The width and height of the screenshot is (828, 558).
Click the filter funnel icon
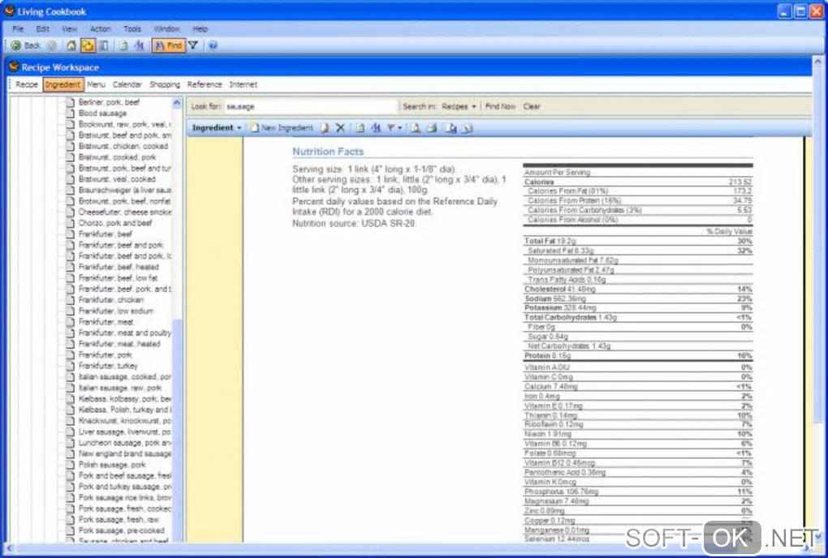coord(193,45)
